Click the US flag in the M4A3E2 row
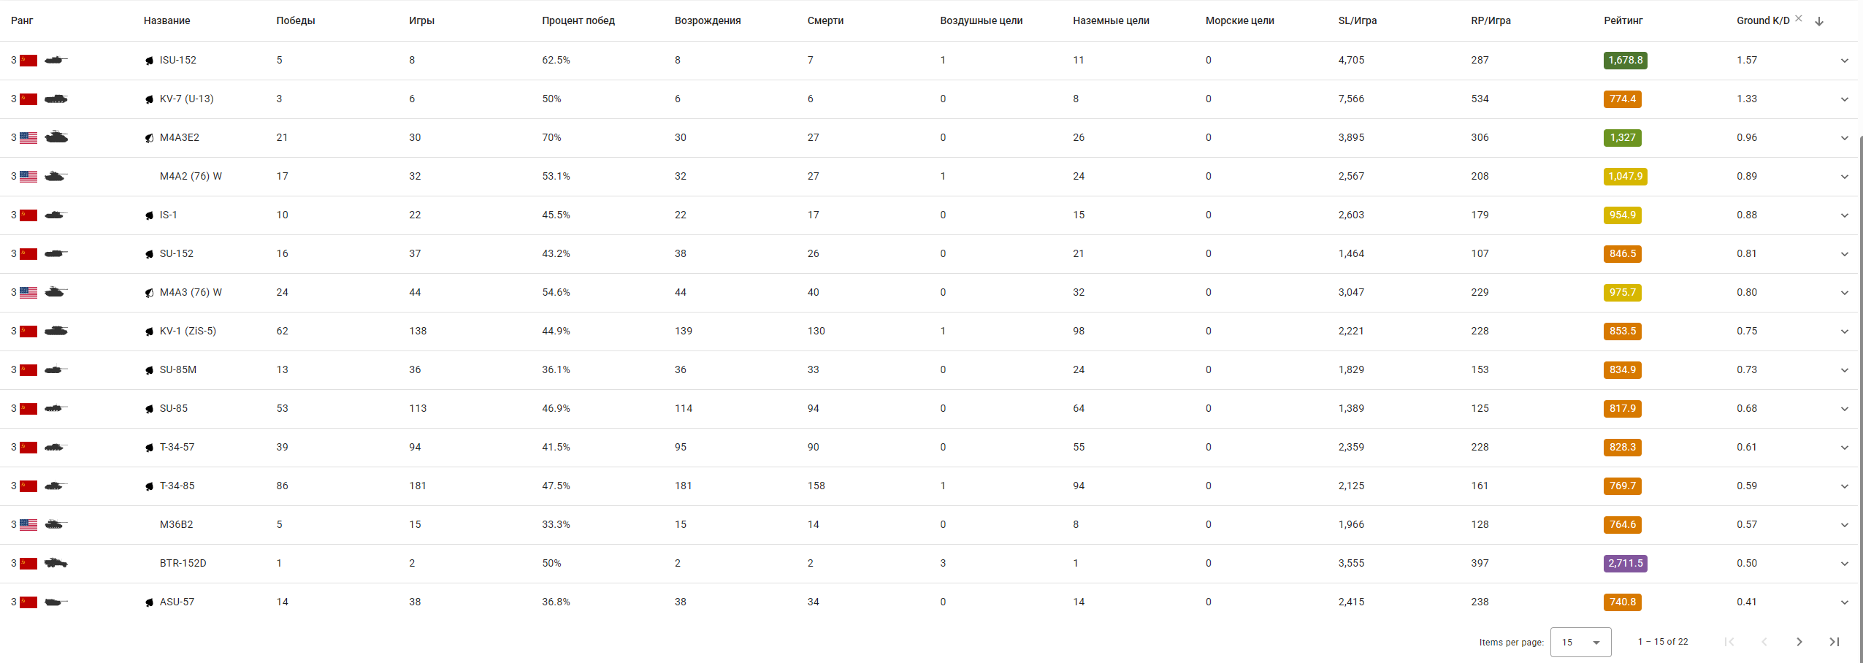 pos(28,138)
